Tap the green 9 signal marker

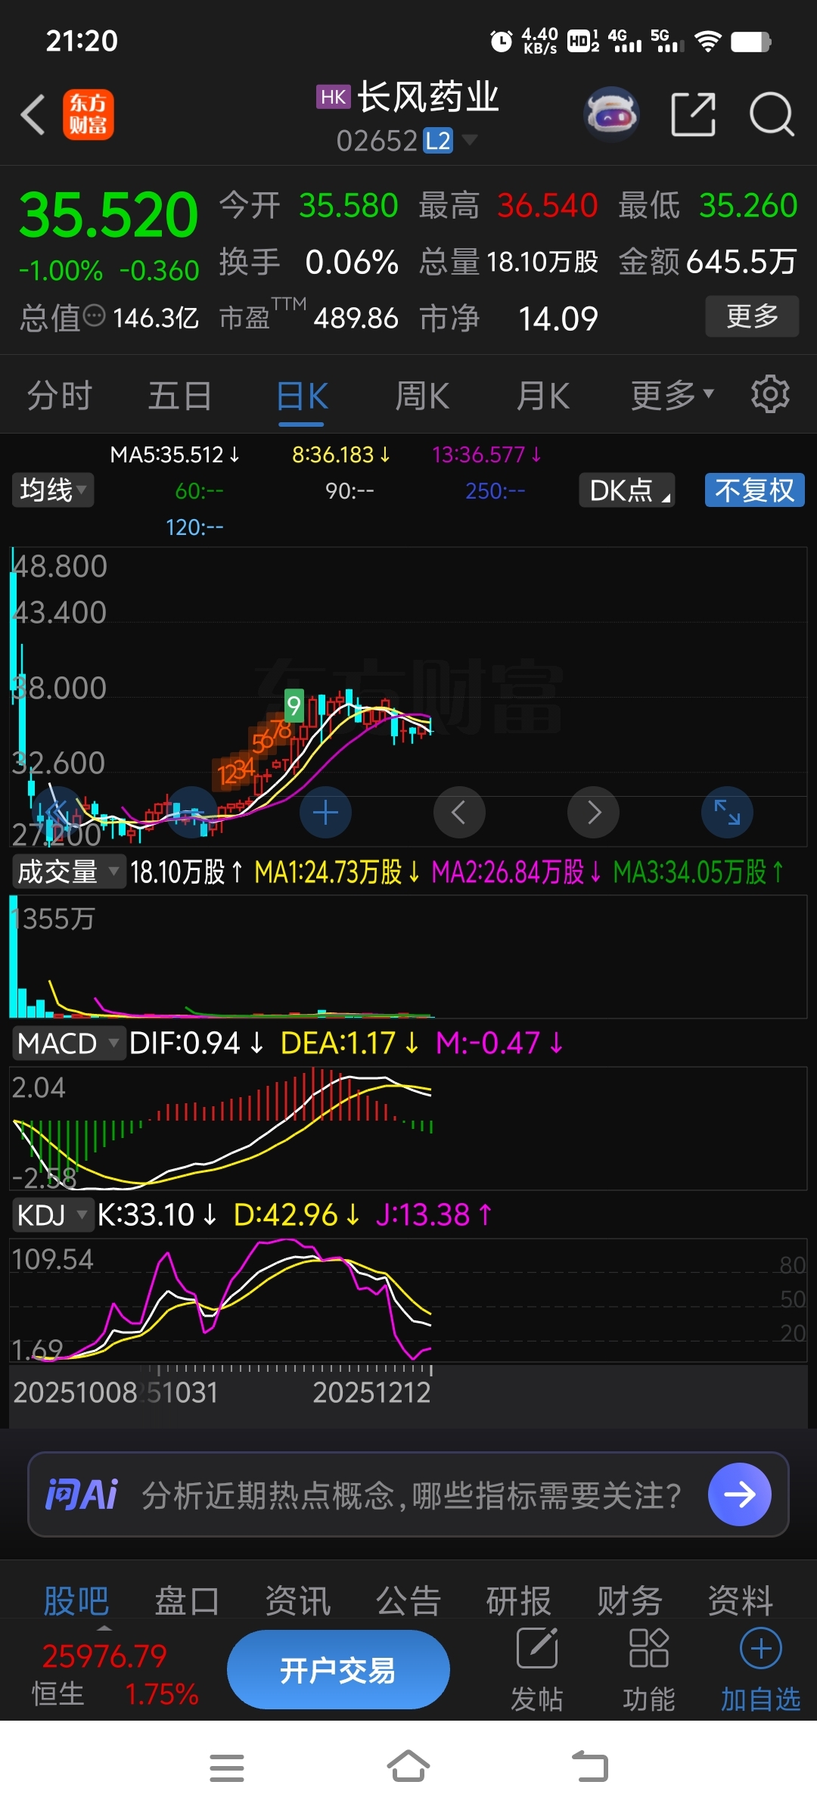(x=294, y=706)
